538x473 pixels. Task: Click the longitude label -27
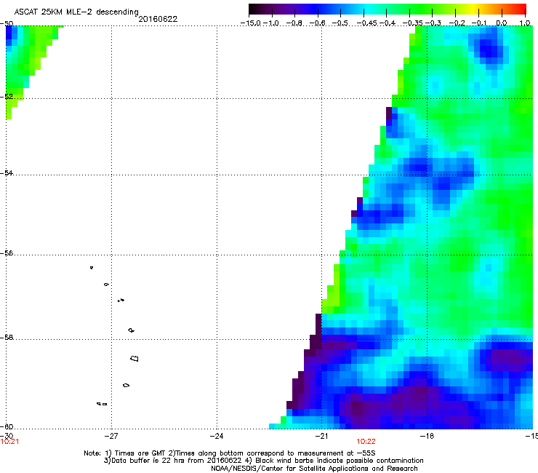tap(111, 436)
